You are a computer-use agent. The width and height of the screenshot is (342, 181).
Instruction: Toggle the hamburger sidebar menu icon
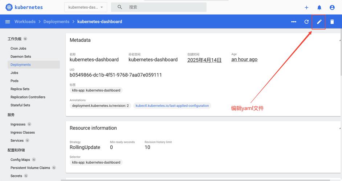(8, 22)
